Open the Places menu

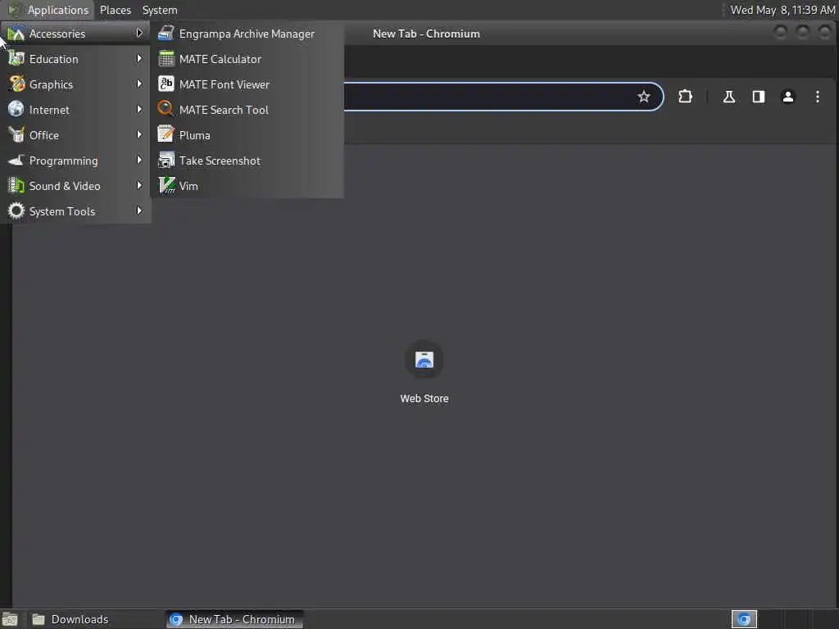click(x=115, y=10)
